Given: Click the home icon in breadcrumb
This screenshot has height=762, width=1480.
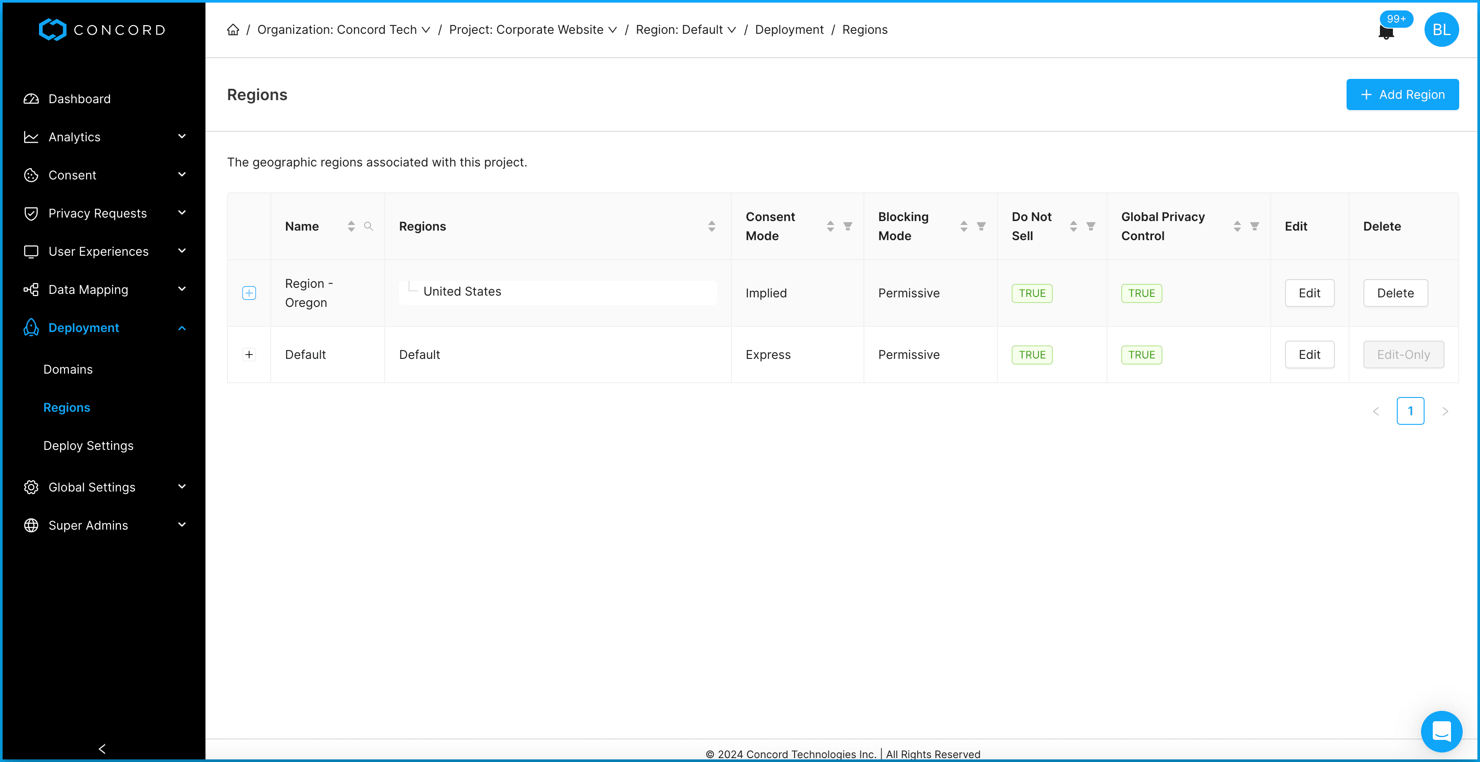Looking at the screenshot, I should point(233,30).
